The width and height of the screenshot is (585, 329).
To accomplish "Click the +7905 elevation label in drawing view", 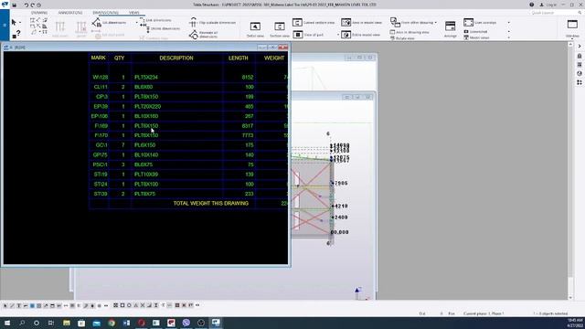I will (339, 183).
